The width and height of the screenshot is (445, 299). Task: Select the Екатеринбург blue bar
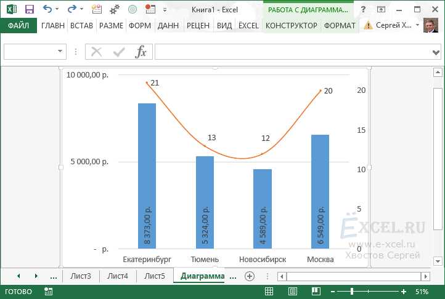[147, 176]
